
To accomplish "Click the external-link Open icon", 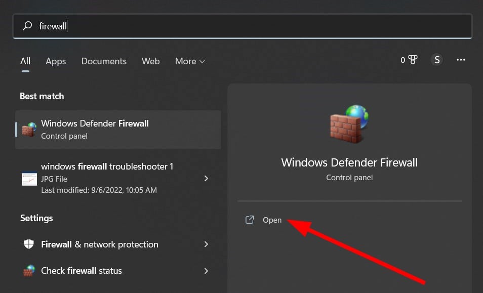I will 250,220.
